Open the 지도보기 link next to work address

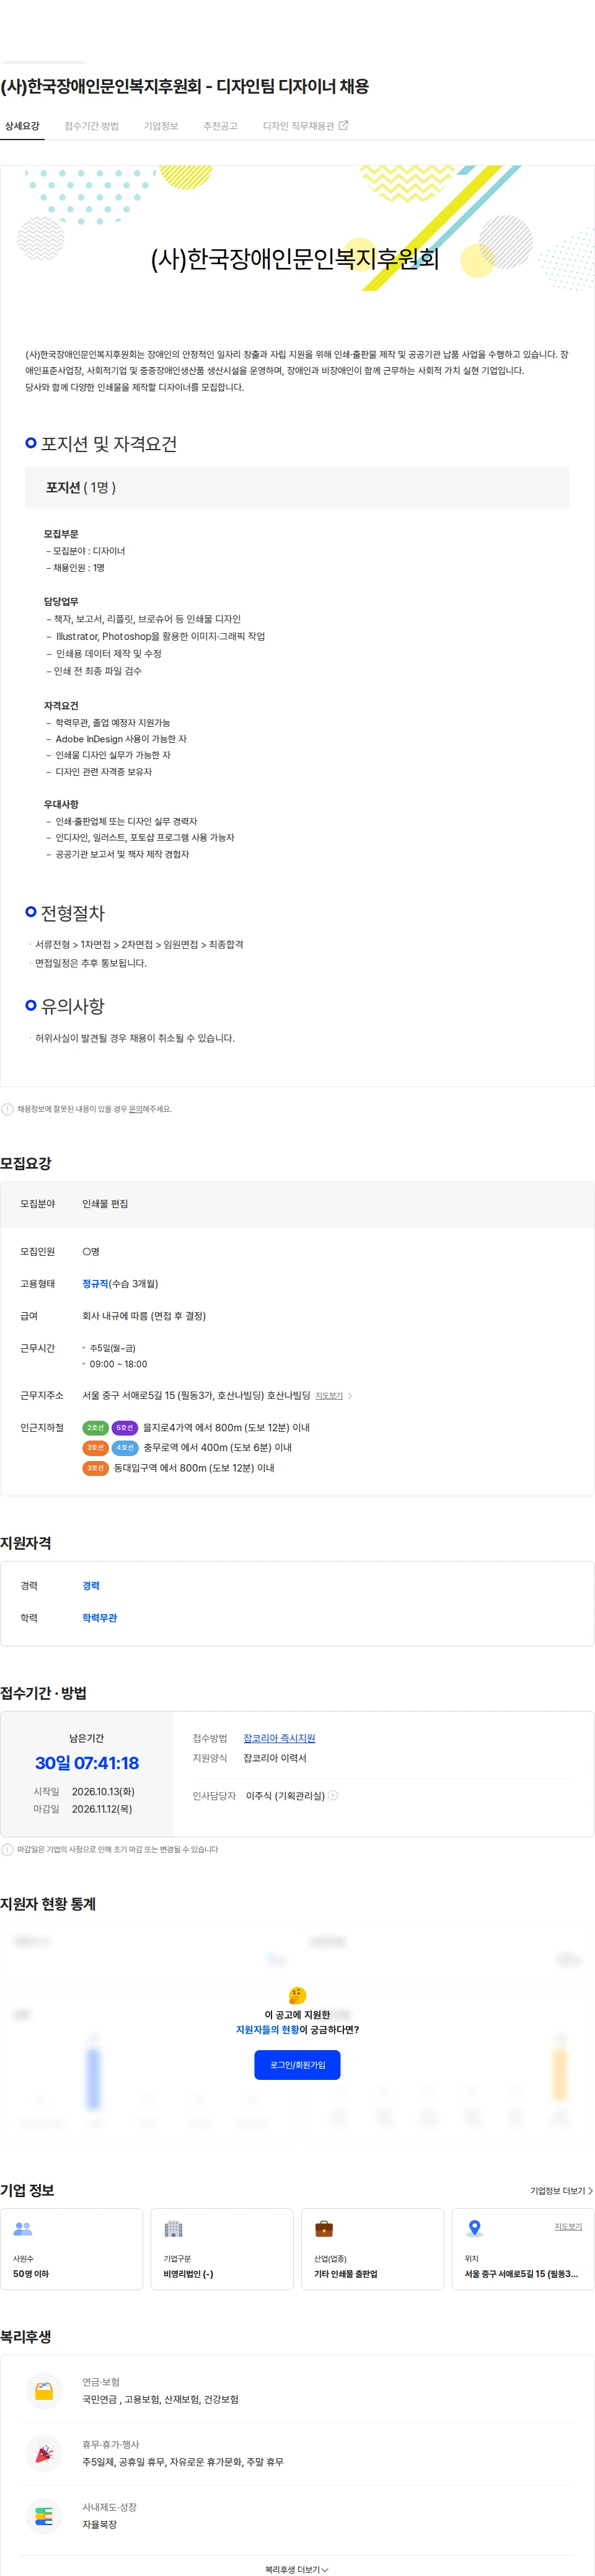(329, 1395)
